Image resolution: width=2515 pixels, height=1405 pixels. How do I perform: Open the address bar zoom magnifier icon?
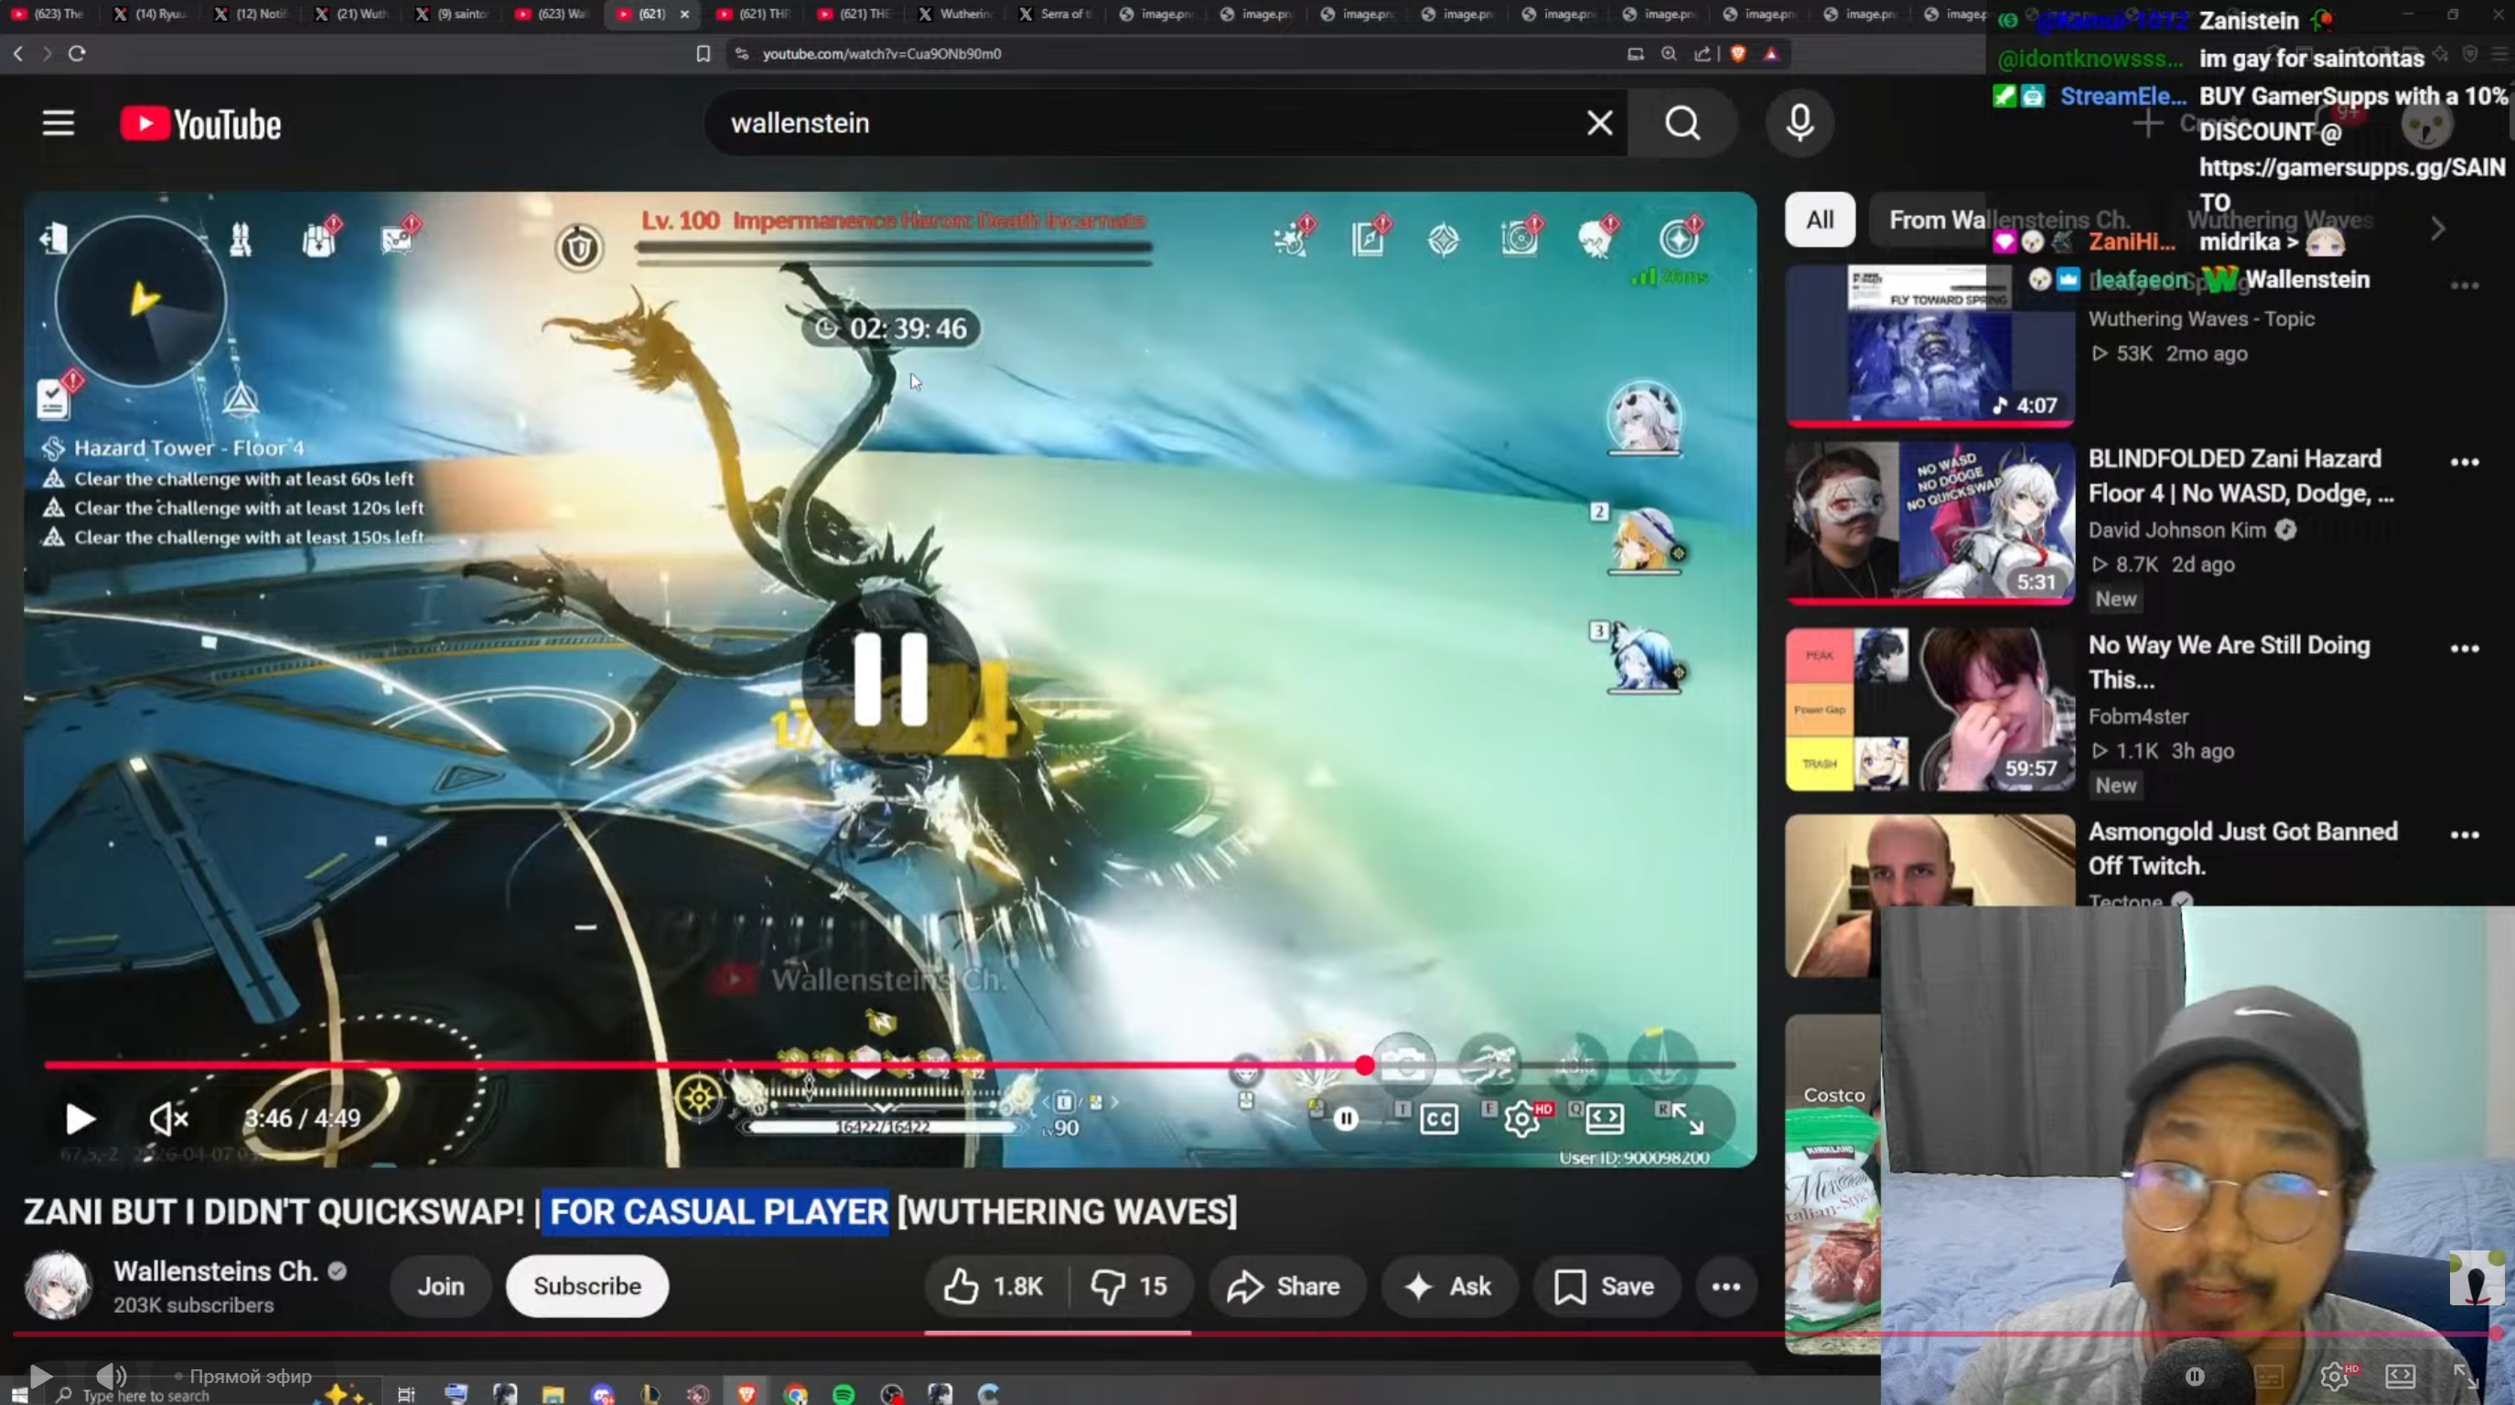coord(1669,54)
